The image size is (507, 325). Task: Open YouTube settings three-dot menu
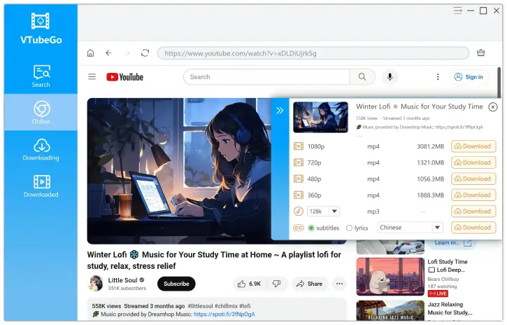point(438,77)
